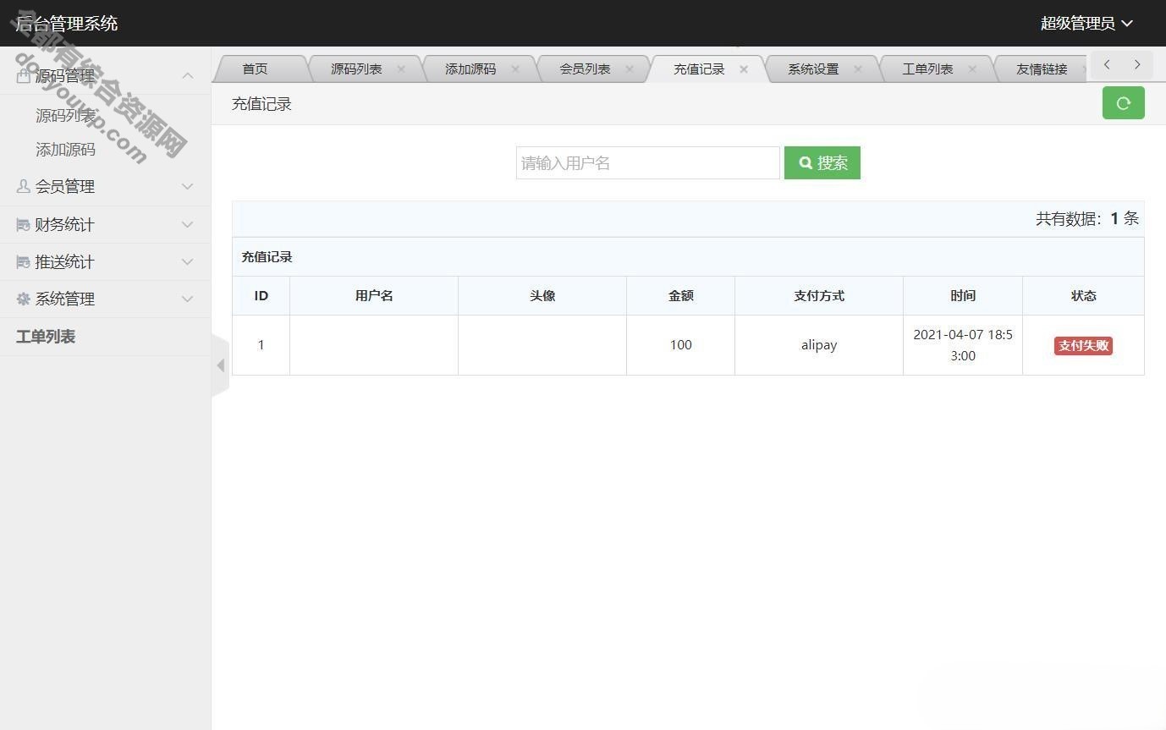
Task: Click the 后台管理系统 title link
Action: pos(67,24)
